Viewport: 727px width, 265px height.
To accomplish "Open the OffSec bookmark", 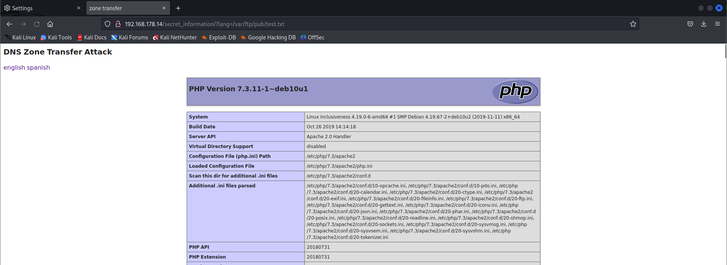I will click(x=312, y=37).
